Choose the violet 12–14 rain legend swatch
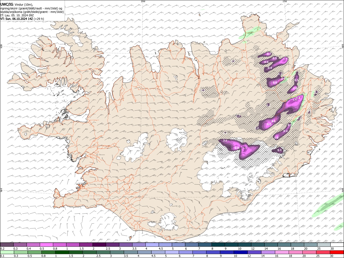Image resolution: width=344 pixels, height=258 pixels. (254, 252)
